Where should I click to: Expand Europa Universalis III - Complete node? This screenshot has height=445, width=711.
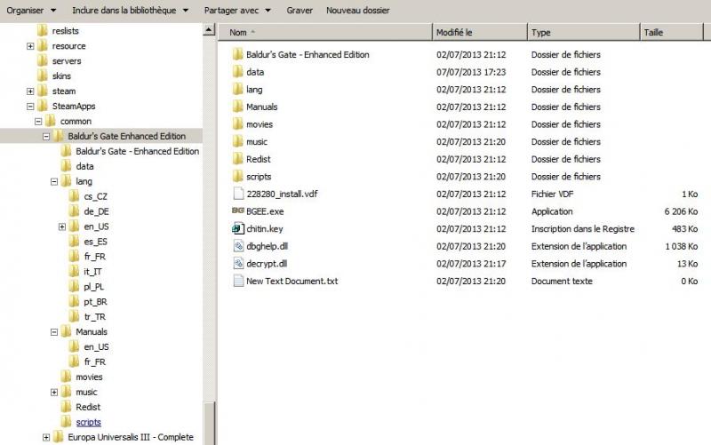(x=46, y=437)
